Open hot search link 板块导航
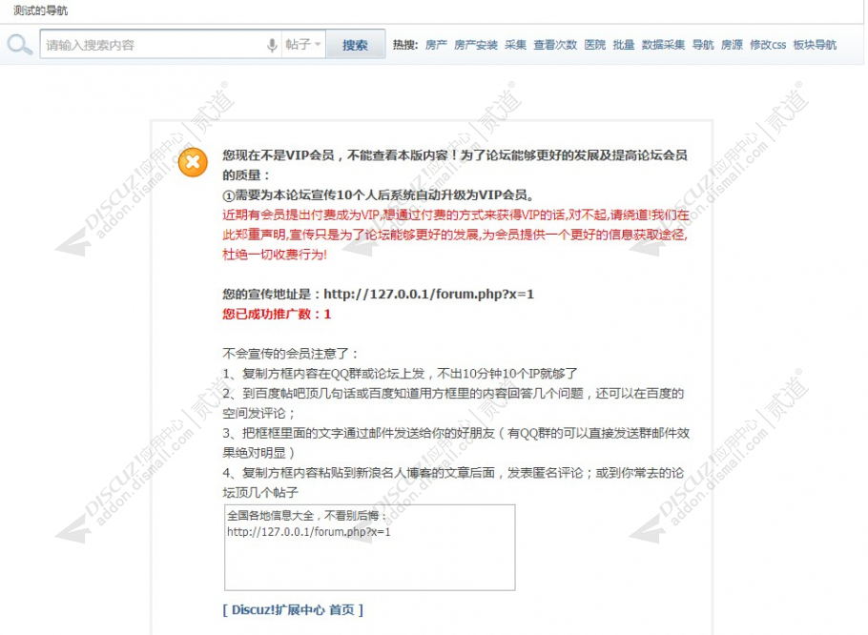Image resolution: width=868 pixels, height=635 pixels. point(815,45)
